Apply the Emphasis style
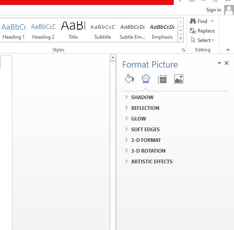 (162, 30)
